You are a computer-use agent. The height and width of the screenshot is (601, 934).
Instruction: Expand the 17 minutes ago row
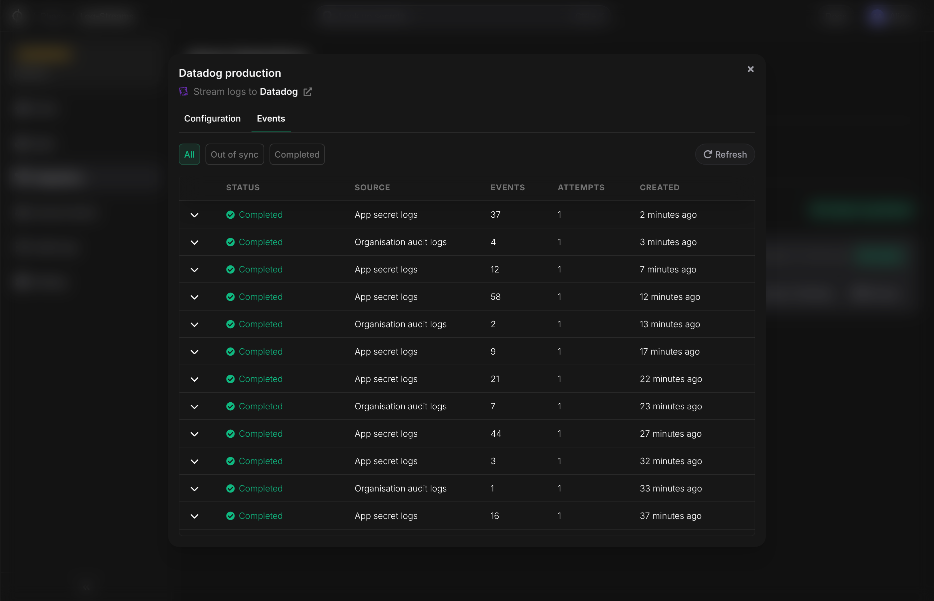[194, 352]
